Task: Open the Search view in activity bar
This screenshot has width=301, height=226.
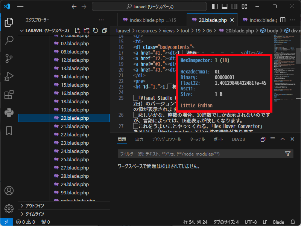Action: 9,40
